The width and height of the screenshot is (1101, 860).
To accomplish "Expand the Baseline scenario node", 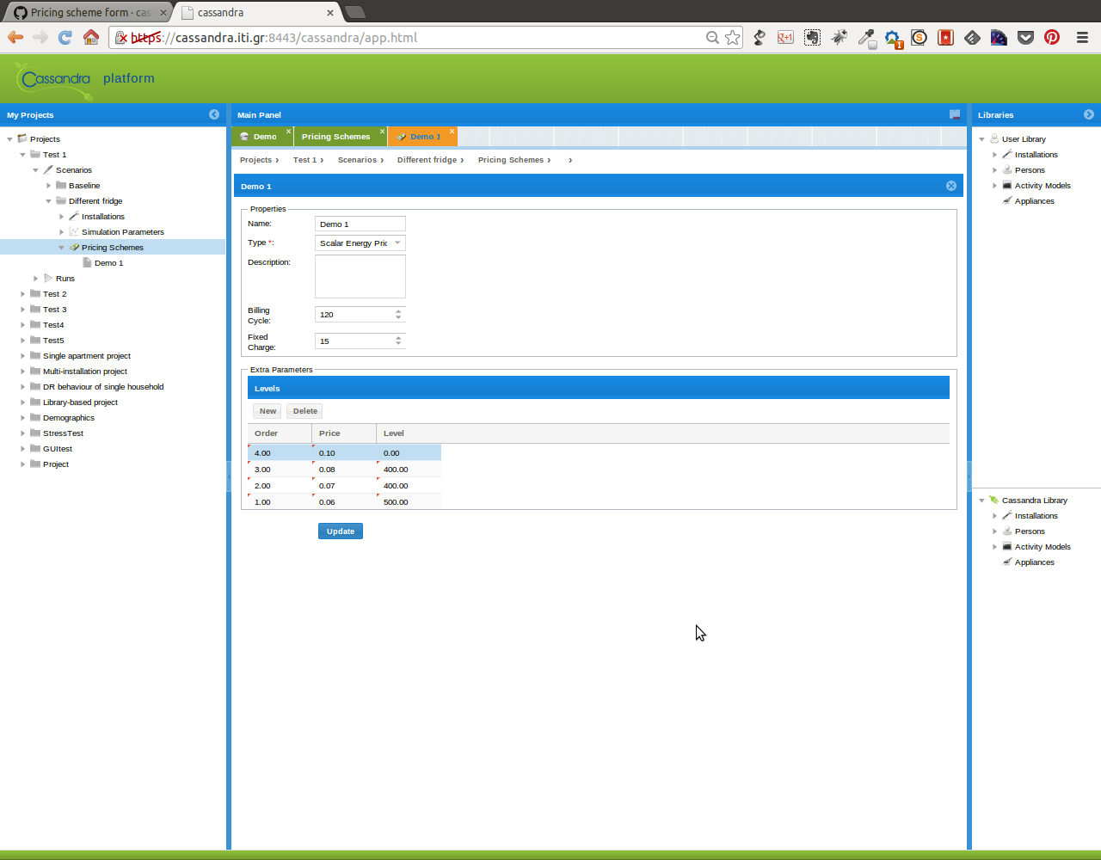I will tap(48, 186).
